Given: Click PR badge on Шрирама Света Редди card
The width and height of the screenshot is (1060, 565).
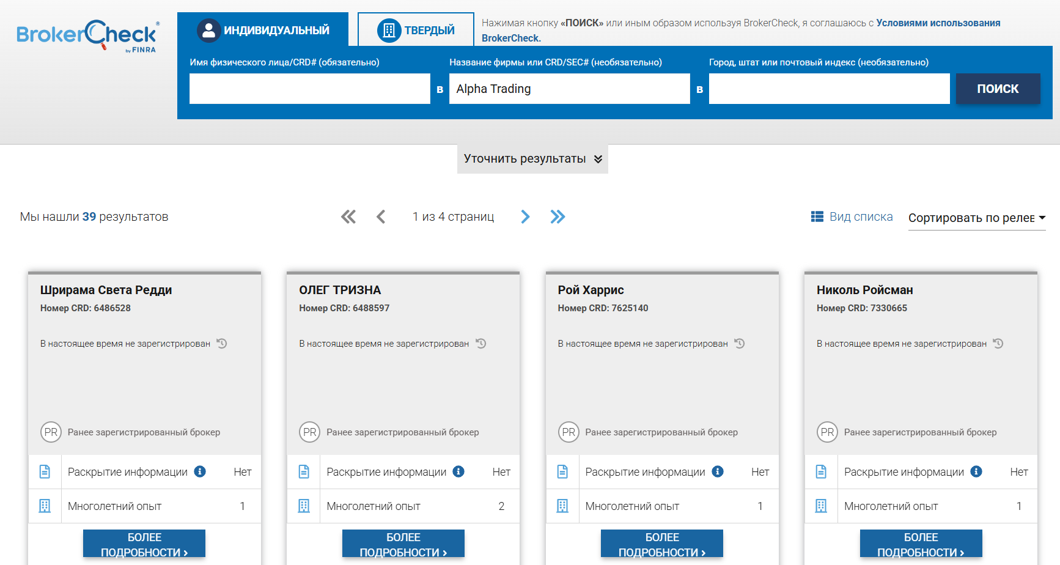Looking at the screenshot, I should [x=51, y=432].
